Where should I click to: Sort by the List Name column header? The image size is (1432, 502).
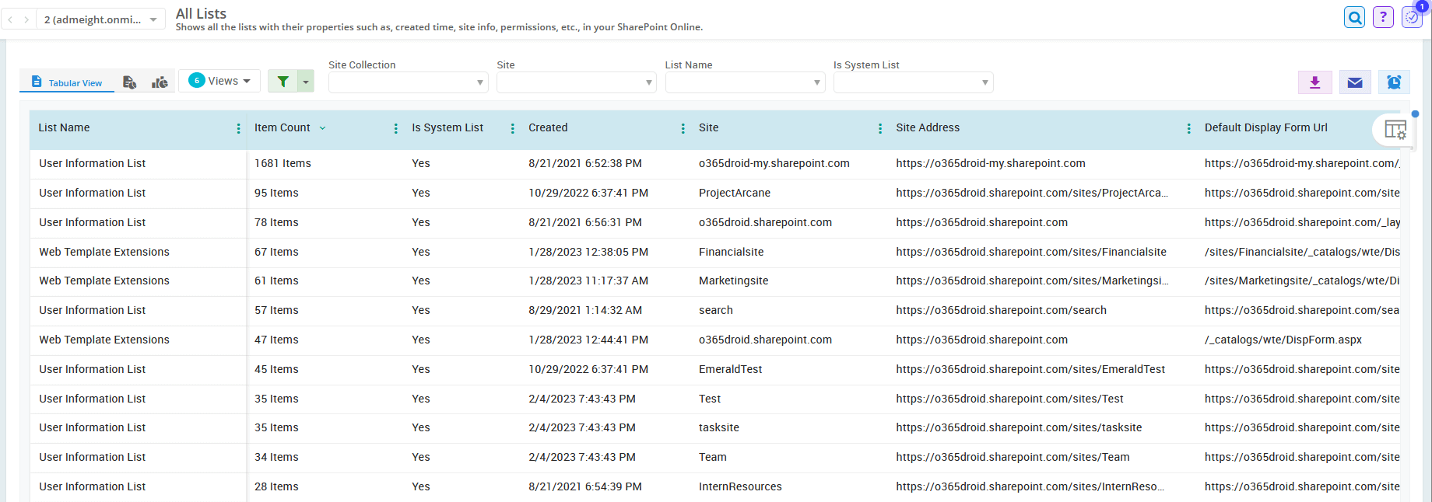point(64,127)
